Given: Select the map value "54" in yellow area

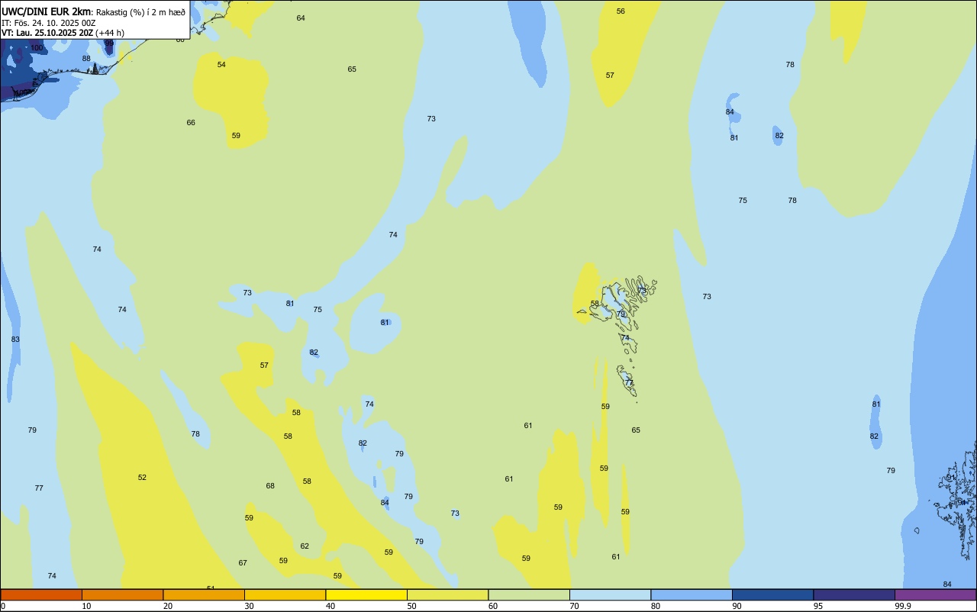Looking at the screenshot, I should 221,64.
